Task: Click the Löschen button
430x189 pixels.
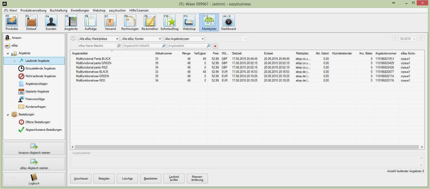Action: 127,179
